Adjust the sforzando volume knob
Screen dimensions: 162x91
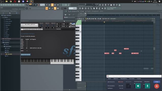pyautogui.click(x=42, y=25)
